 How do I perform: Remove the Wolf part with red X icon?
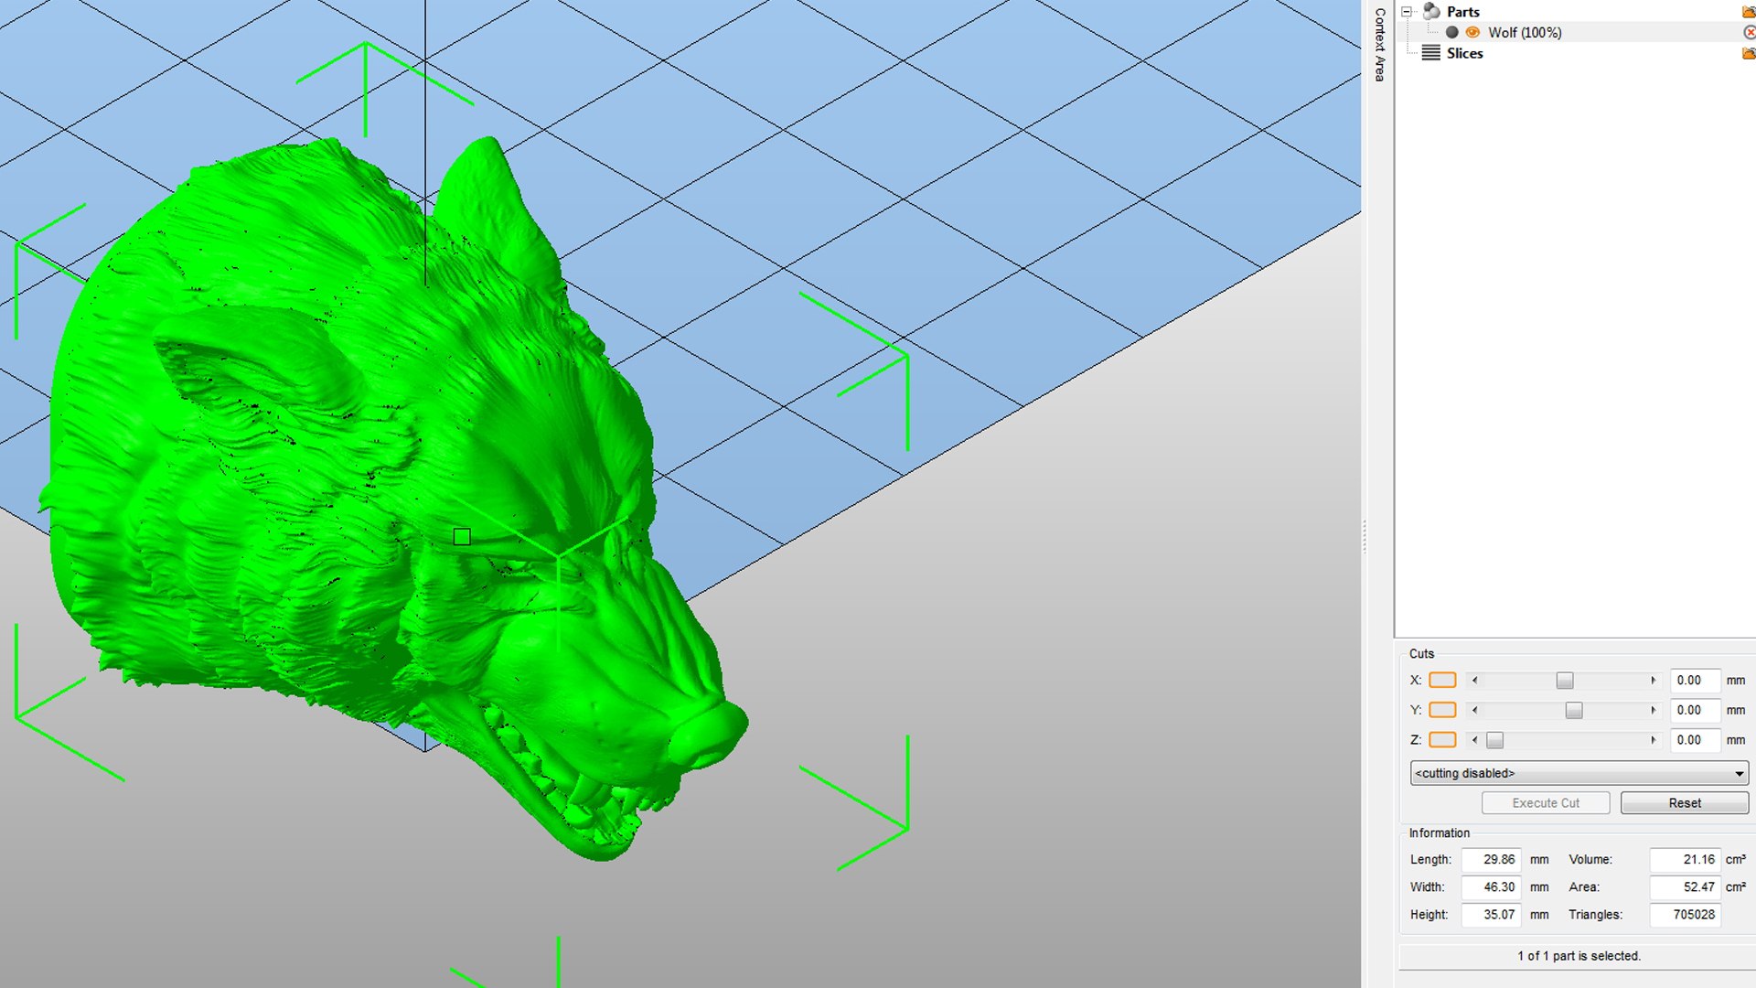1750,32
